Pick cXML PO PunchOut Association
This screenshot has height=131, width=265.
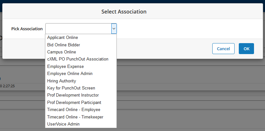(78, 59)
